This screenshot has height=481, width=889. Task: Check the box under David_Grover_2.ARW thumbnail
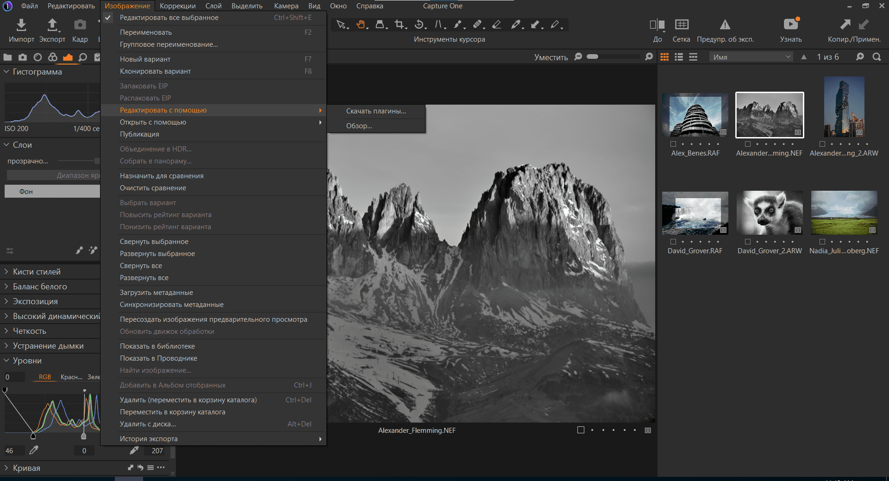[x=747, y=242]
